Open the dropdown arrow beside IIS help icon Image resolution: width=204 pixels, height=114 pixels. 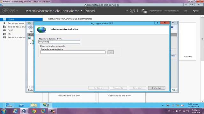tap(175, 27)
